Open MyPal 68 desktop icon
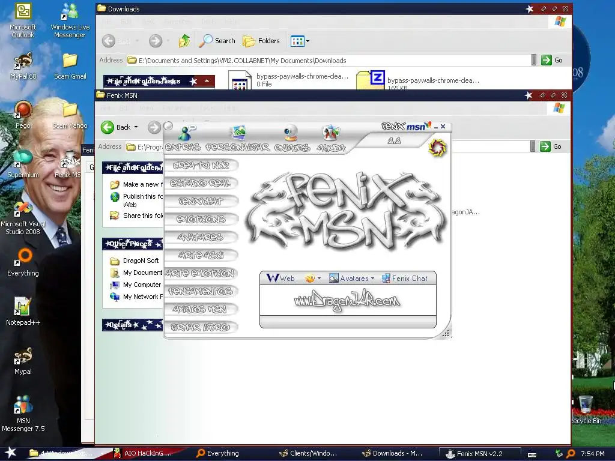 click(23, 66)
